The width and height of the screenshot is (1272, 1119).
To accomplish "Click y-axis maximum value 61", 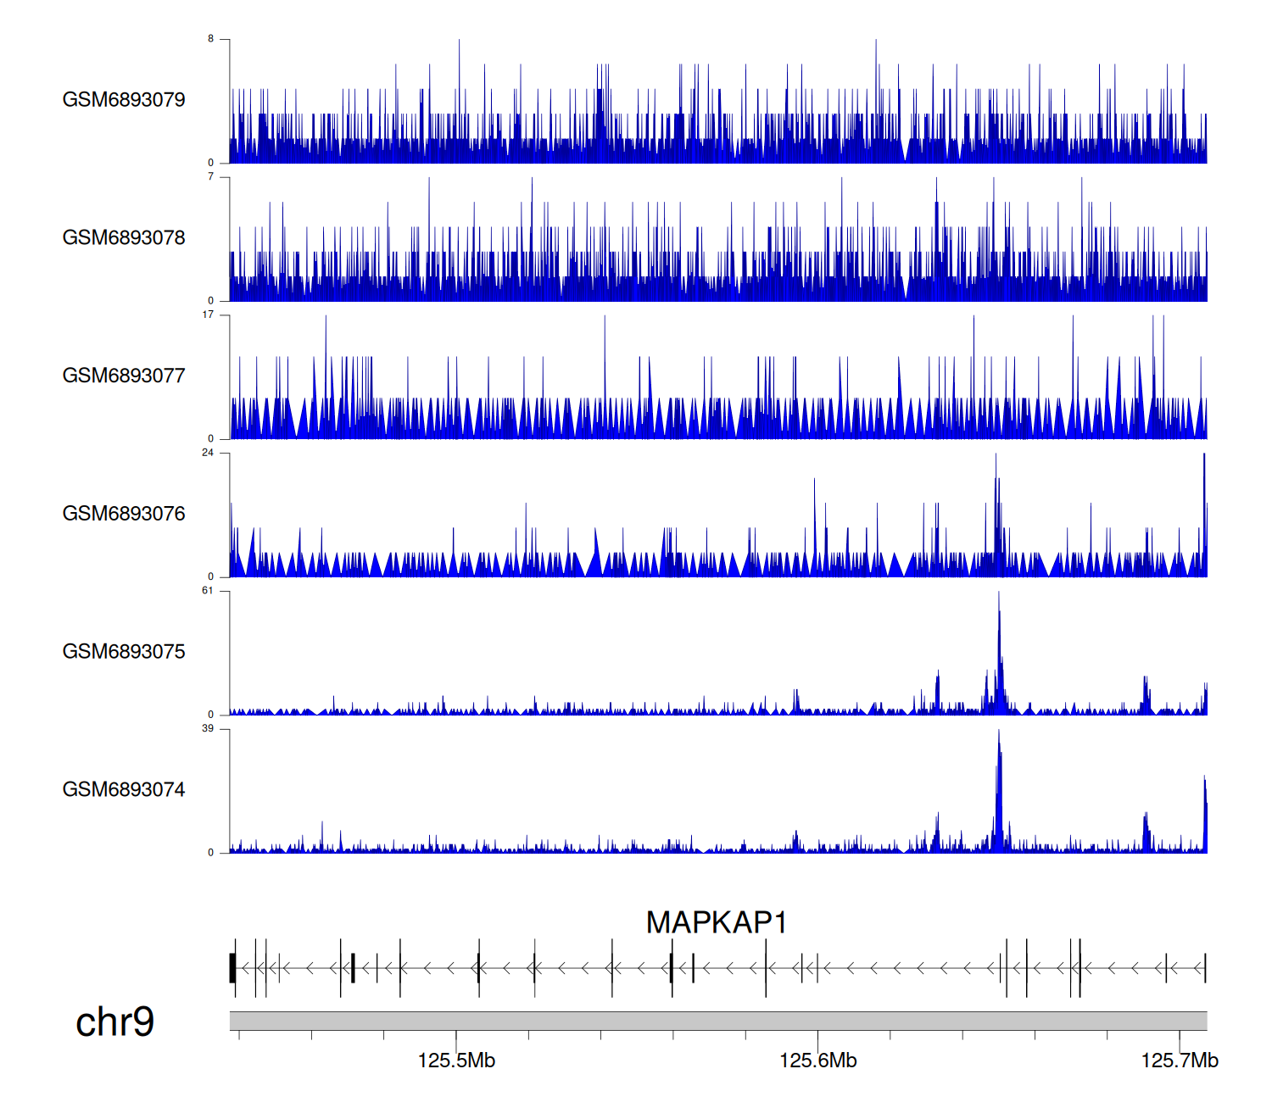I will 208,591.
